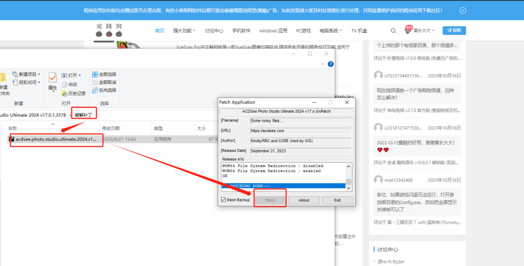Viewport: 524px width, 266px height.
Task: Close the Patch Application window
Action: click(x=346, y=102)
